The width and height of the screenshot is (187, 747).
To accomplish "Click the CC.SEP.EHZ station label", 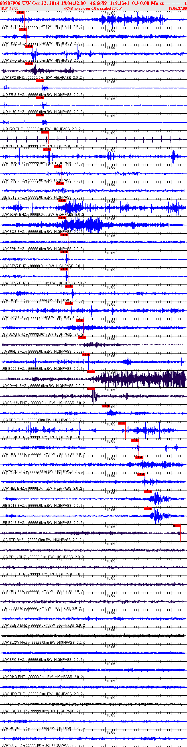I will tap(42, 420).
